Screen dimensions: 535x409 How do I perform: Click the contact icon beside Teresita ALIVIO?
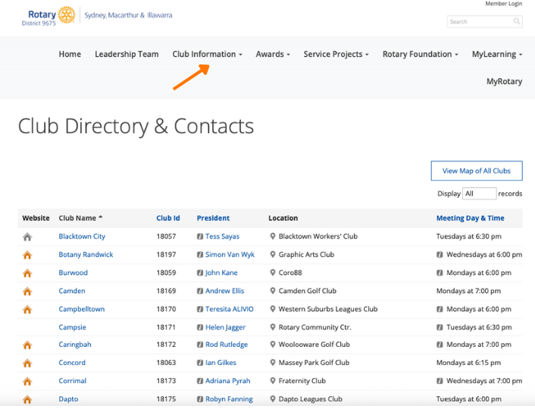(200, 309)
